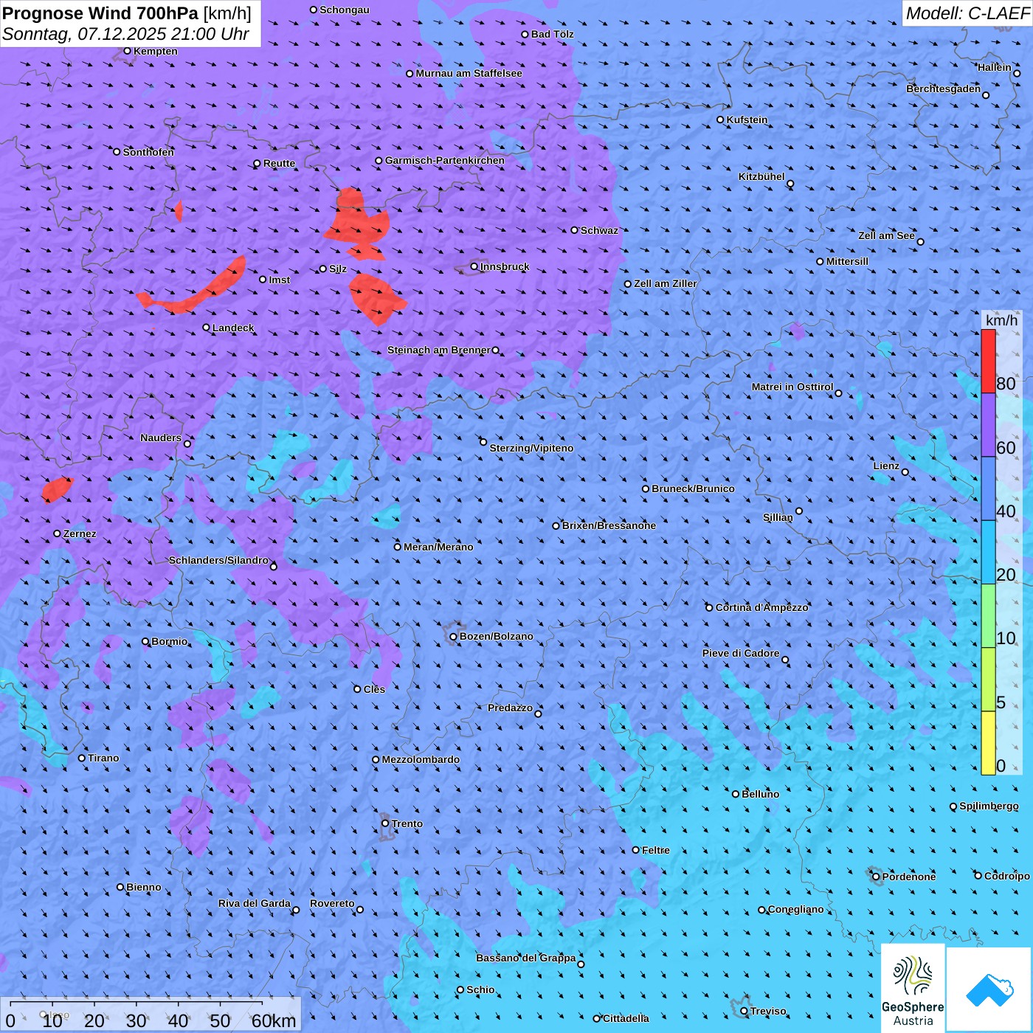Viewport: 1033px width, 1033px height.
Task: Click the Rovereto label
Action: pyautogui.click(x=332, y=903)
